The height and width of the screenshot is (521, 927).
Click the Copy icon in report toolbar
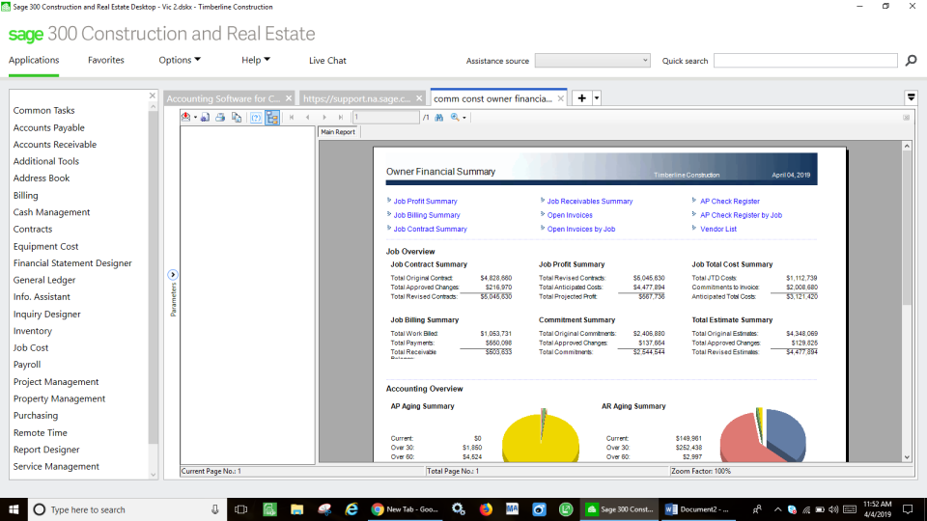pyautogui.click(x=237, y=117)
